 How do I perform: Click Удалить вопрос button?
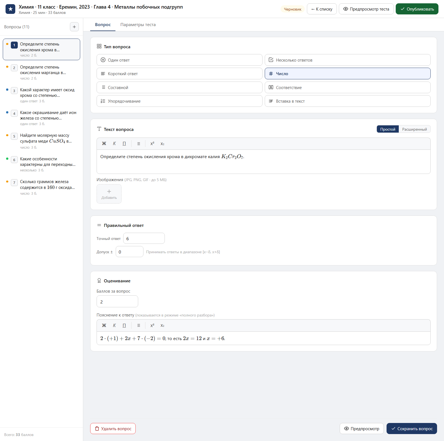[113, 429]
